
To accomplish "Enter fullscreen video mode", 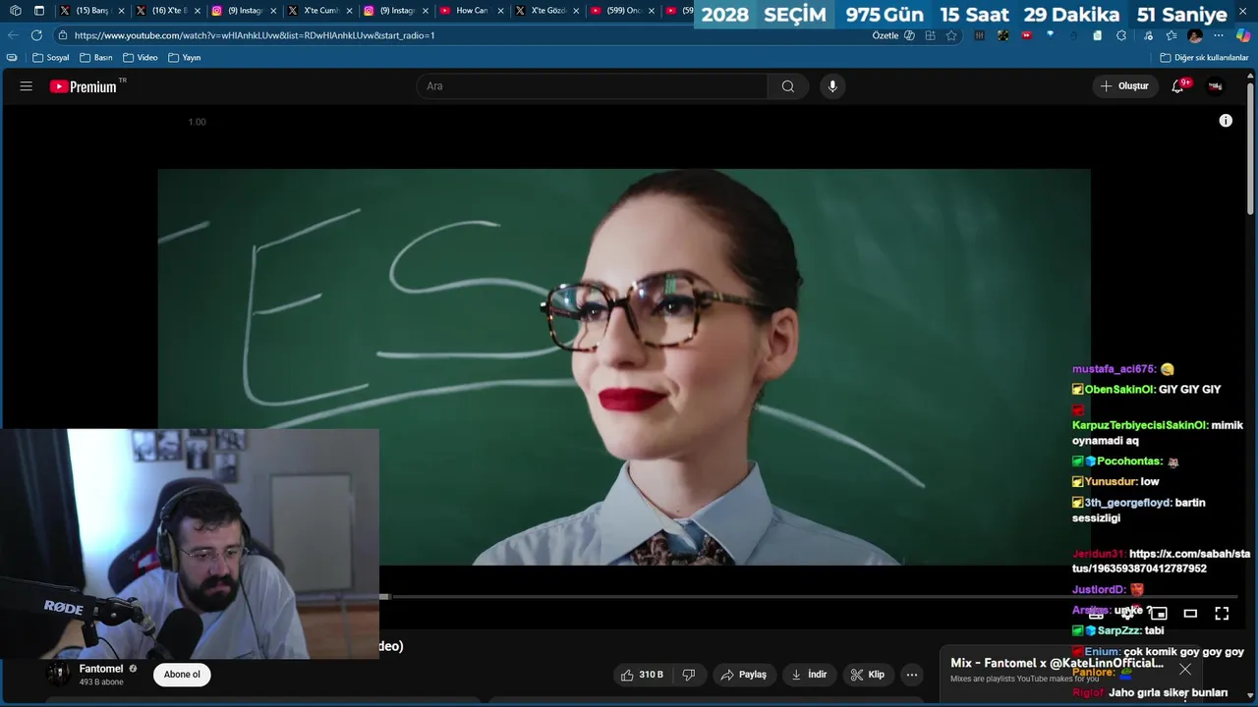I will coord(1222,614).
